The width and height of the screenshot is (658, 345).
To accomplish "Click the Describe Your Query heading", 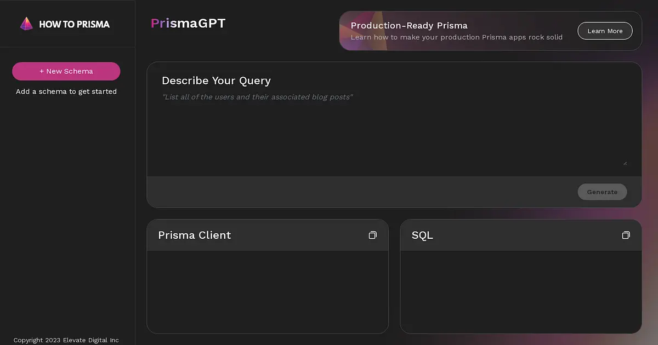I will pos(216,81).
